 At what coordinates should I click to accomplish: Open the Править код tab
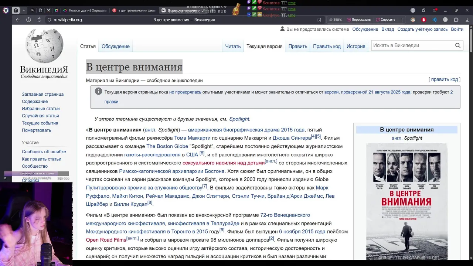pos(327,46)
